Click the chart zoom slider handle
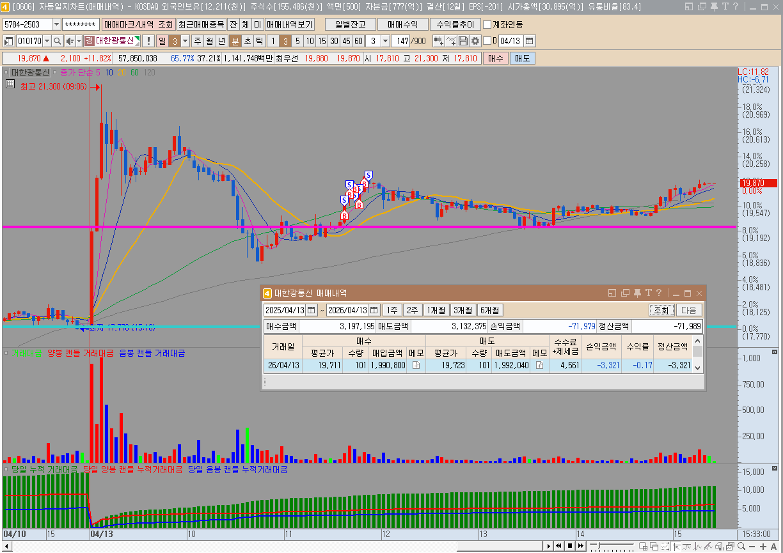The image size is (783, 553). (599, 545)
